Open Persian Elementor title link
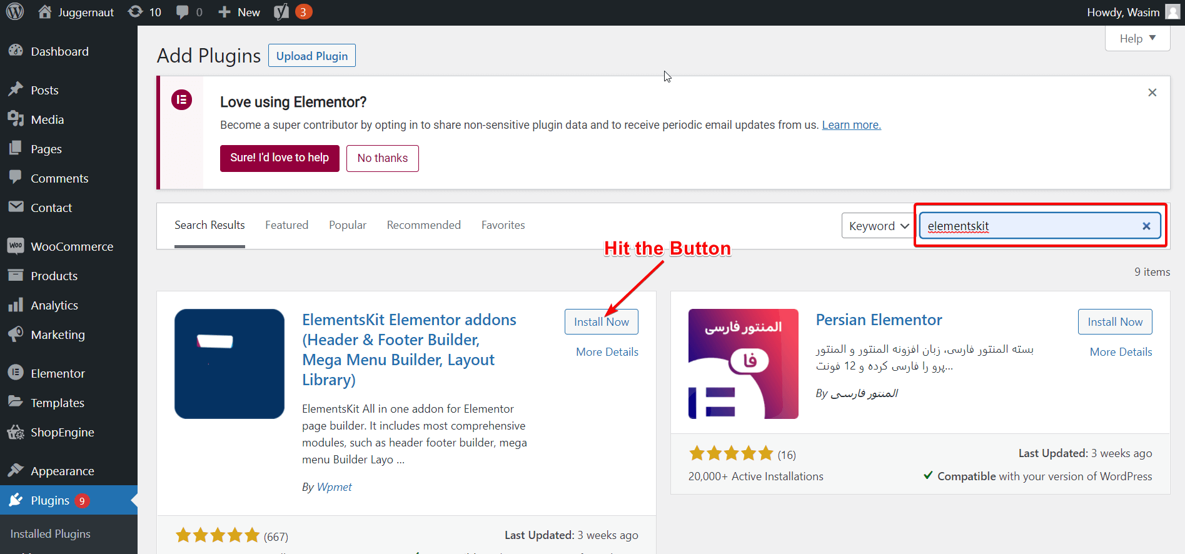The height and width of the screenshot is (554, 1185). click(879, 320)
